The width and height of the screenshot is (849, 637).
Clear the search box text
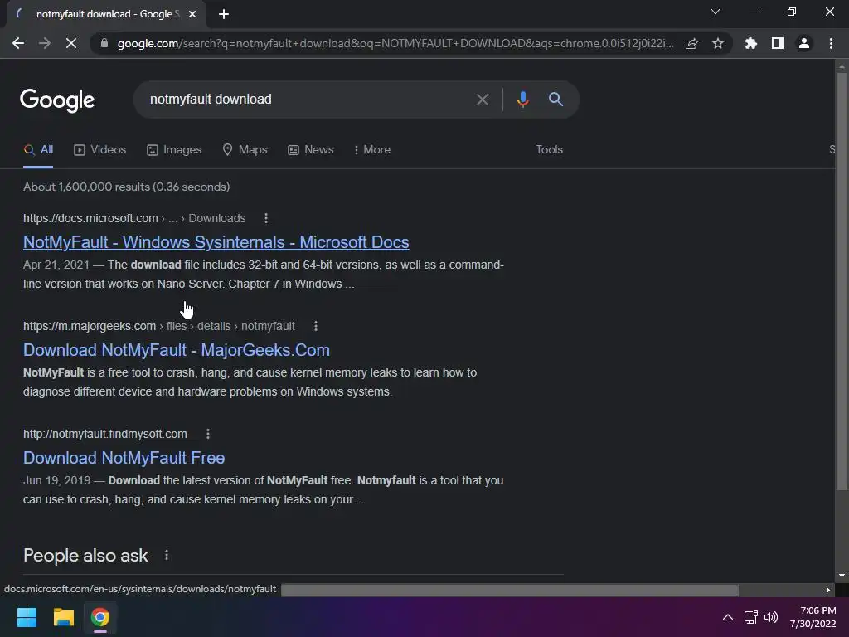(483, 100)
